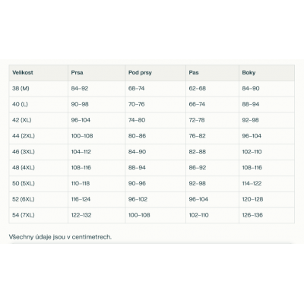Select the 42 (XL) size cell
The height and width of the screenshot is (304, 304).
(x=39, y=120)
